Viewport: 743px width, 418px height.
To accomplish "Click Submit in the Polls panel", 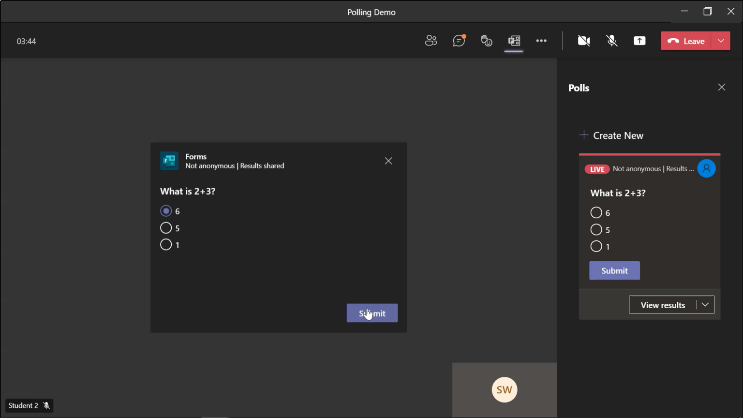I will click(x=614, y=270).
